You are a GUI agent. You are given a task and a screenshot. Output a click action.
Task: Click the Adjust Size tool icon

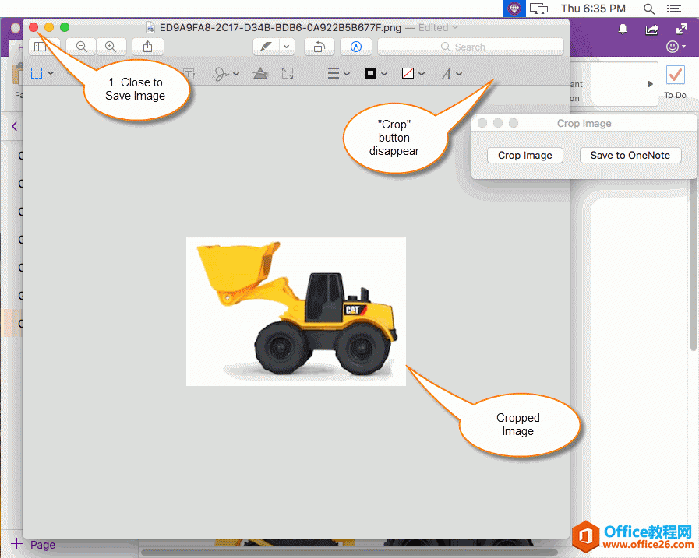tap(287, 73)
